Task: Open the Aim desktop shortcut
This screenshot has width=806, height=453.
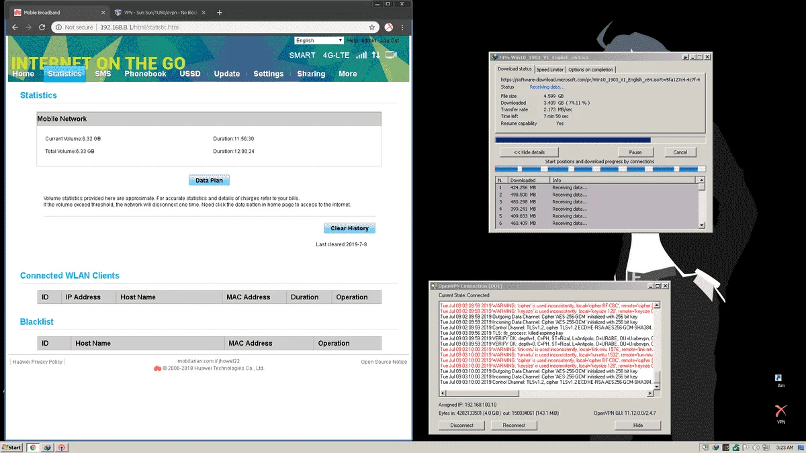Action: tap(780, 380)
